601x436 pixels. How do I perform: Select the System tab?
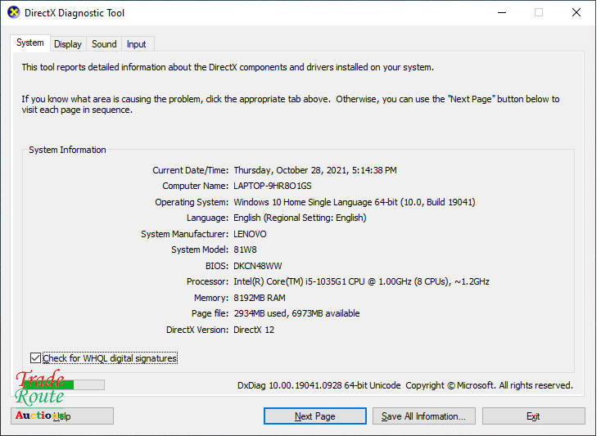[x=30, y=43]
